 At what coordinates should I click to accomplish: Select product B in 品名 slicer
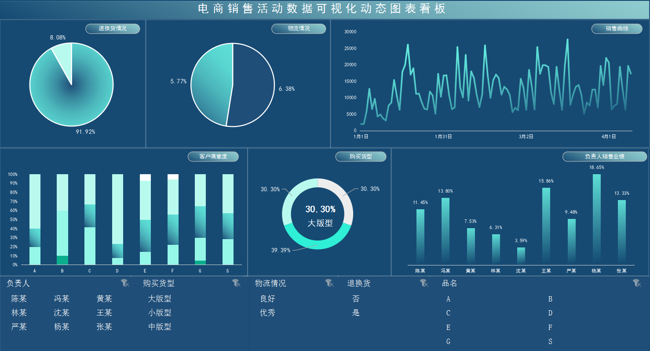point(550,299)
